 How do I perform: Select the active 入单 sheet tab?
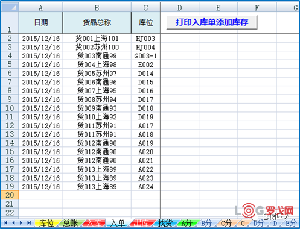[x=118, y=223]
